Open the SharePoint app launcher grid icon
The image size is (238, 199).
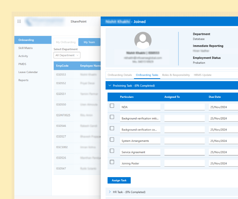pyautogui.click(x=19, y=21)
